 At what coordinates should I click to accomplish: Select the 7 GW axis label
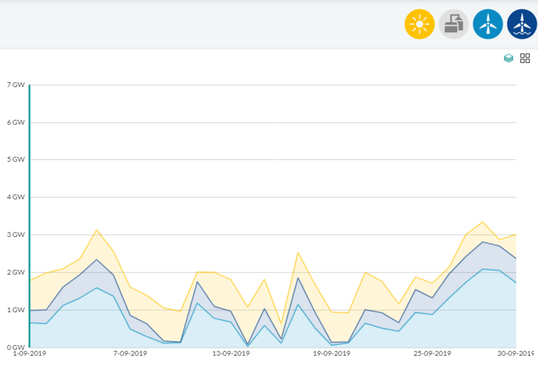tap(16, 85)
